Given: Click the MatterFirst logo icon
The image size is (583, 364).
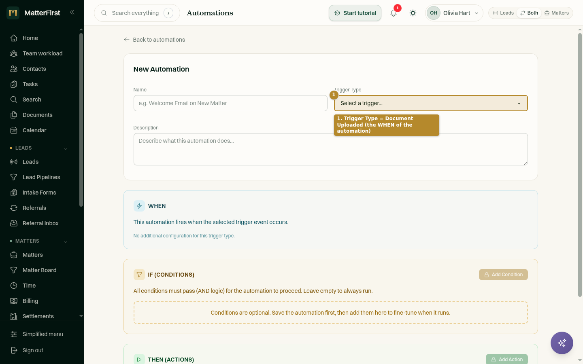Looking at the screenshot, I should tap(13, 13).
